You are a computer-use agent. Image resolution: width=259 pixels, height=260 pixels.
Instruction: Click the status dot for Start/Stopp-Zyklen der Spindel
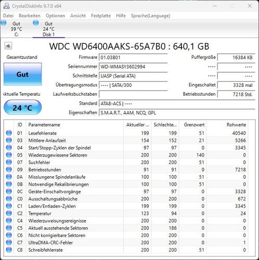pyautogui.click(x=9, y=148)
